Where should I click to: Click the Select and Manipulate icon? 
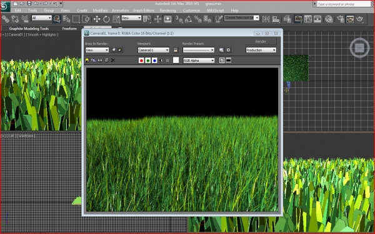pyautogui.click(x=158, y=19)
